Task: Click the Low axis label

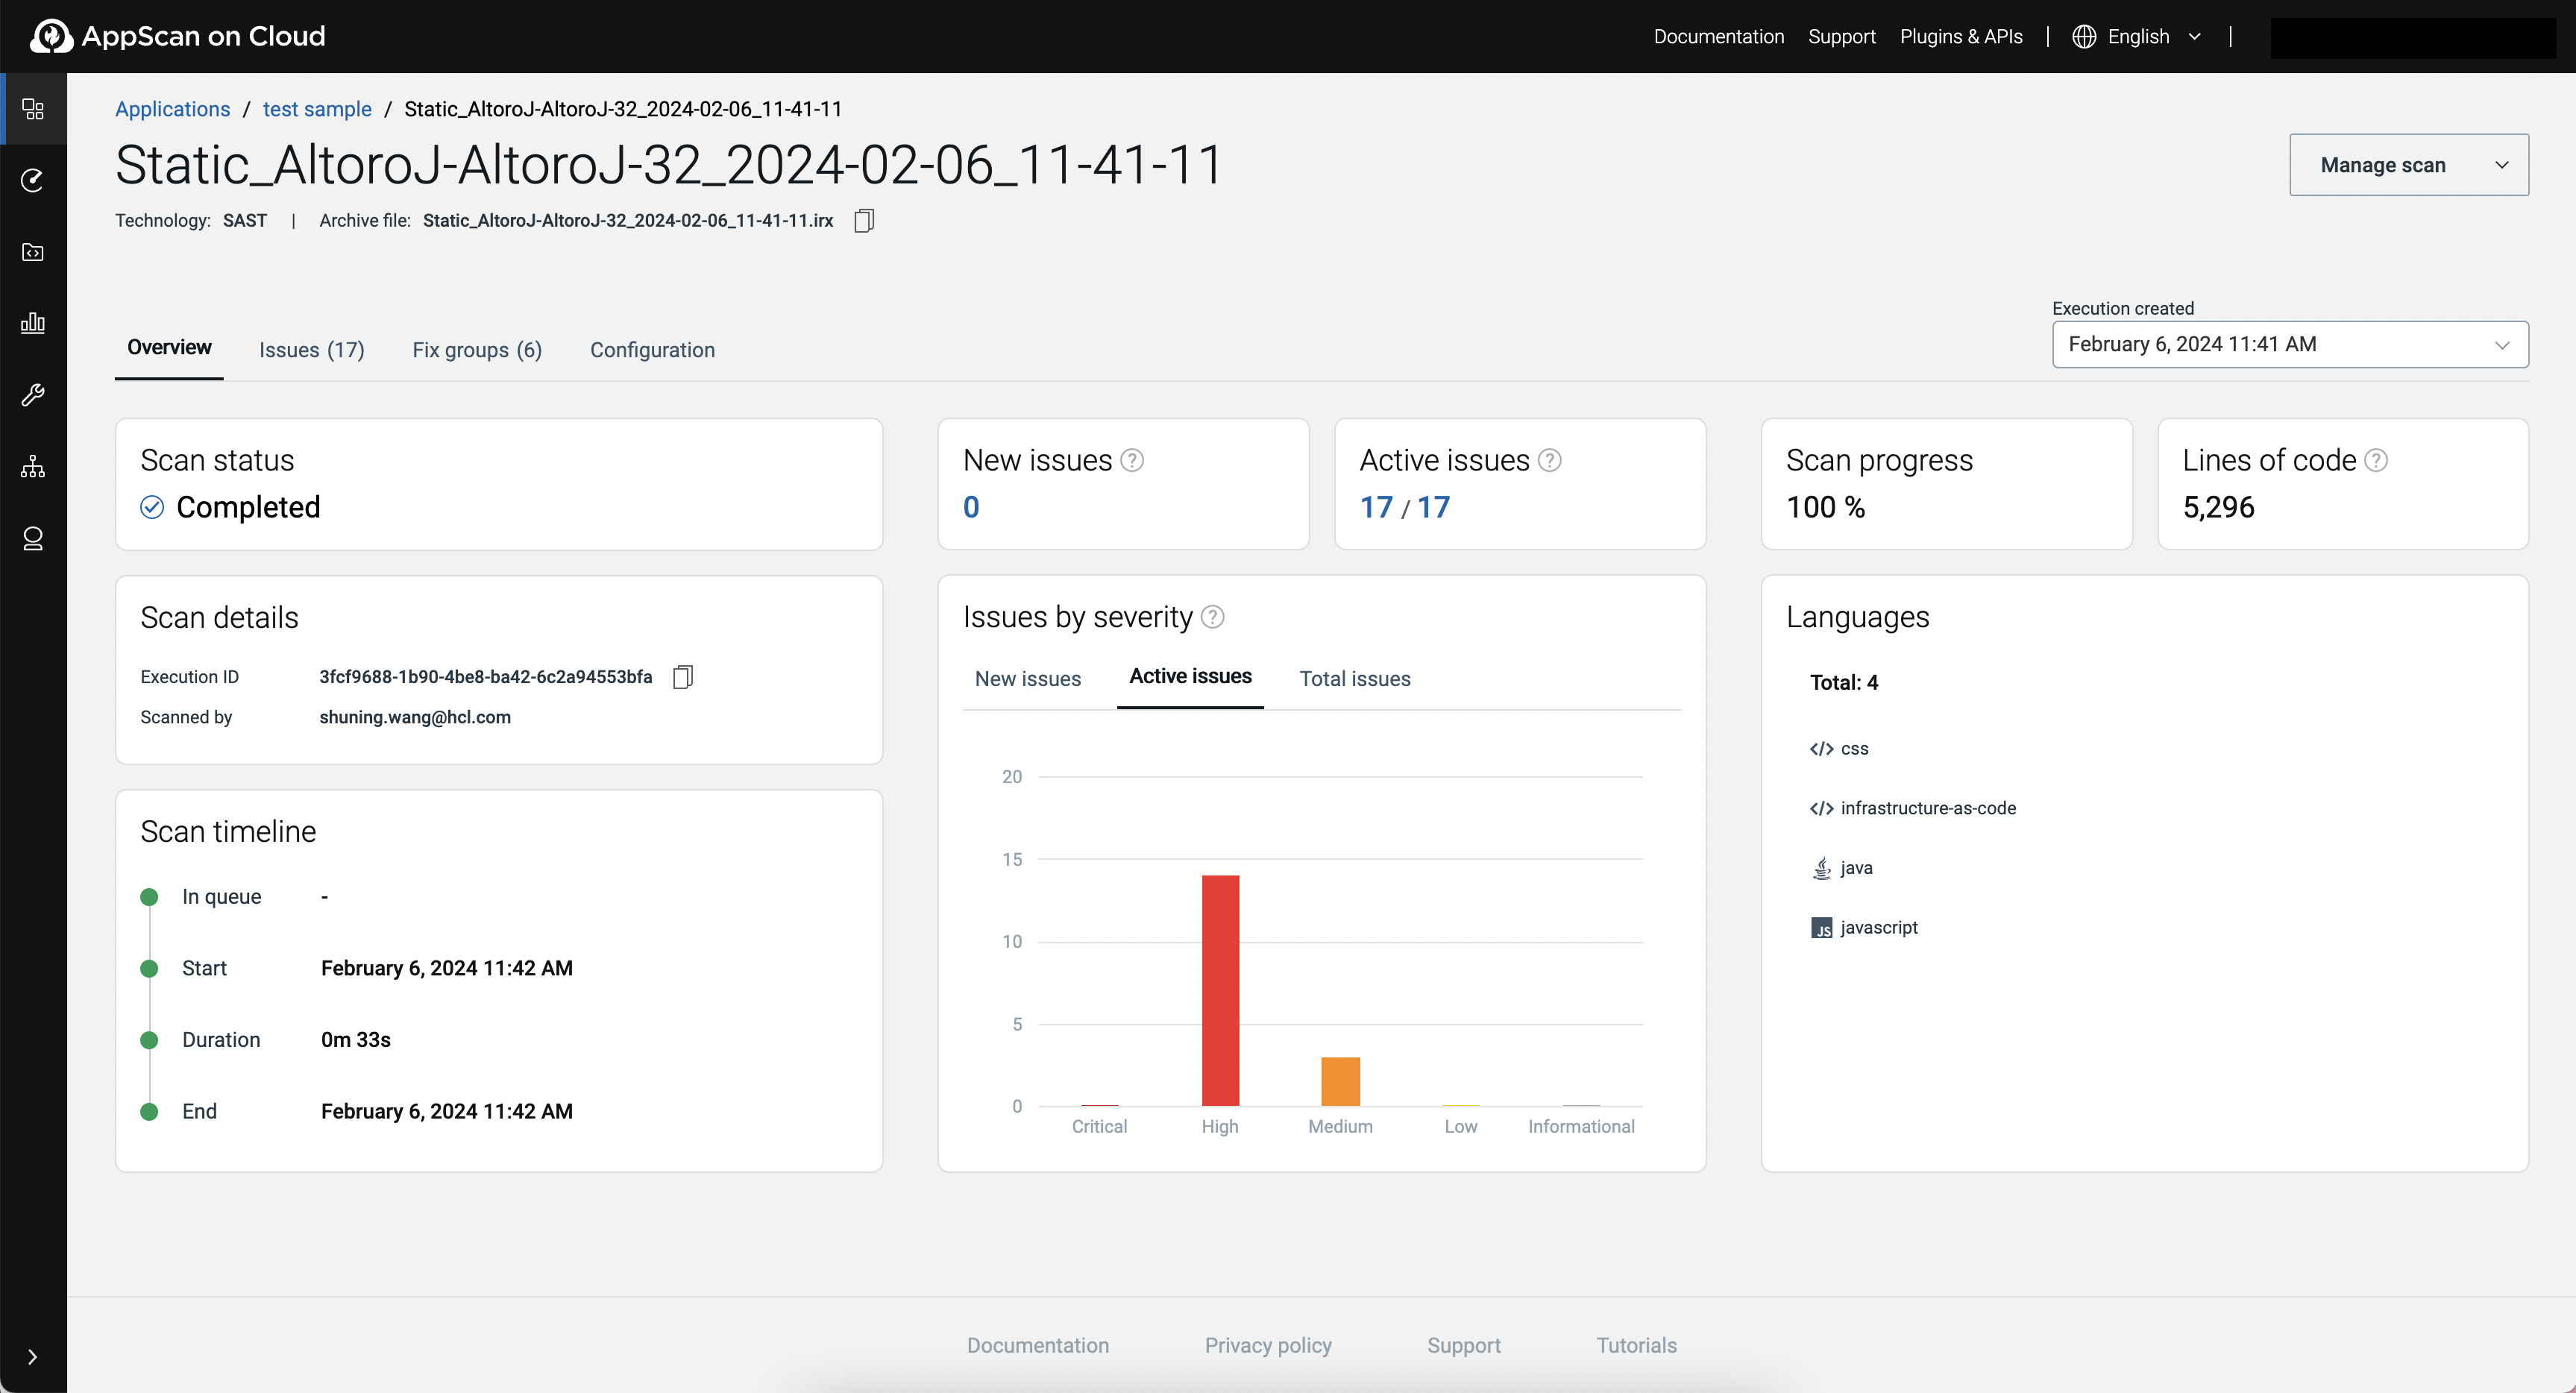Action: pos(1460,1126)
